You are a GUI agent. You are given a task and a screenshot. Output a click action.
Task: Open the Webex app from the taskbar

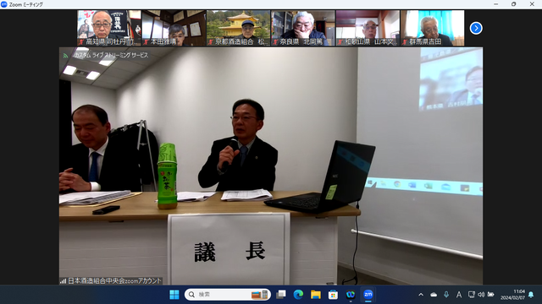click(x=351, y=295)
